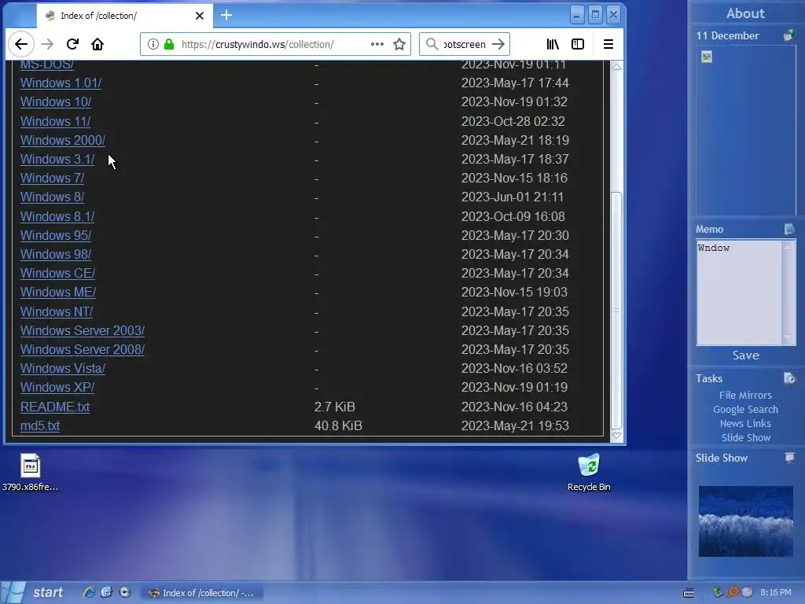Screen dimensions: 805x604
Task: Open the Windows 7/ directory
Action: click(53, 179)
